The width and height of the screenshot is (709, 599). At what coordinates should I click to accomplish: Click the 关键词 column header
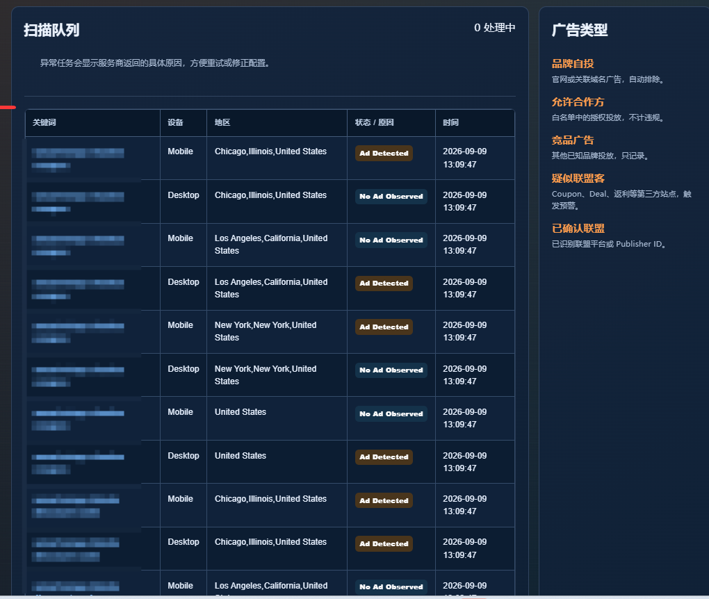pos(92,122)
